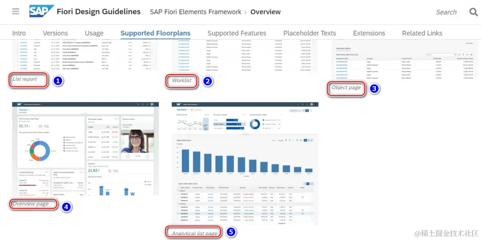481x240 pixels.
Task: Click the Overview page caption
Action: point(30,204)
